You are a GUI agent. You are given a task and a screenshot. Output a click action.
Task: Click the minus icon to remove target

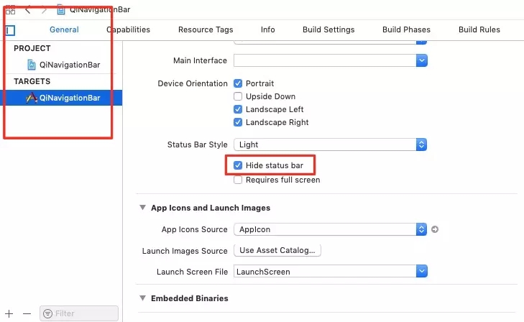pos(27,313)
